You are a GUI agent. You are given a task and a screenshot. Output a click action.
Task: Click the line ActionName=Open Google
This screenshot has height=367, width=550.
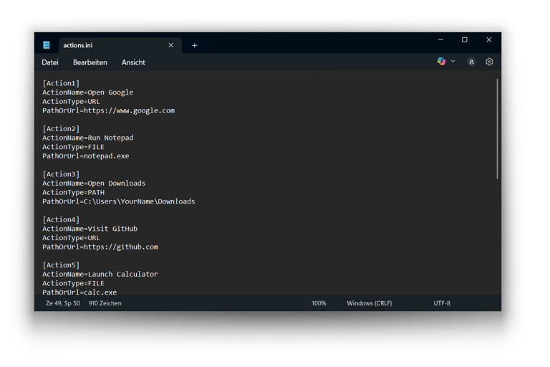87,92
